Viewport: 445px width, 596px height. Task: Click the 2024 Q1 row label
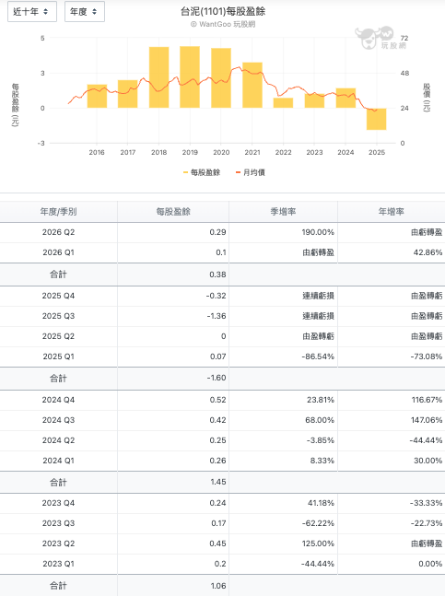click(x=59, y=461)
